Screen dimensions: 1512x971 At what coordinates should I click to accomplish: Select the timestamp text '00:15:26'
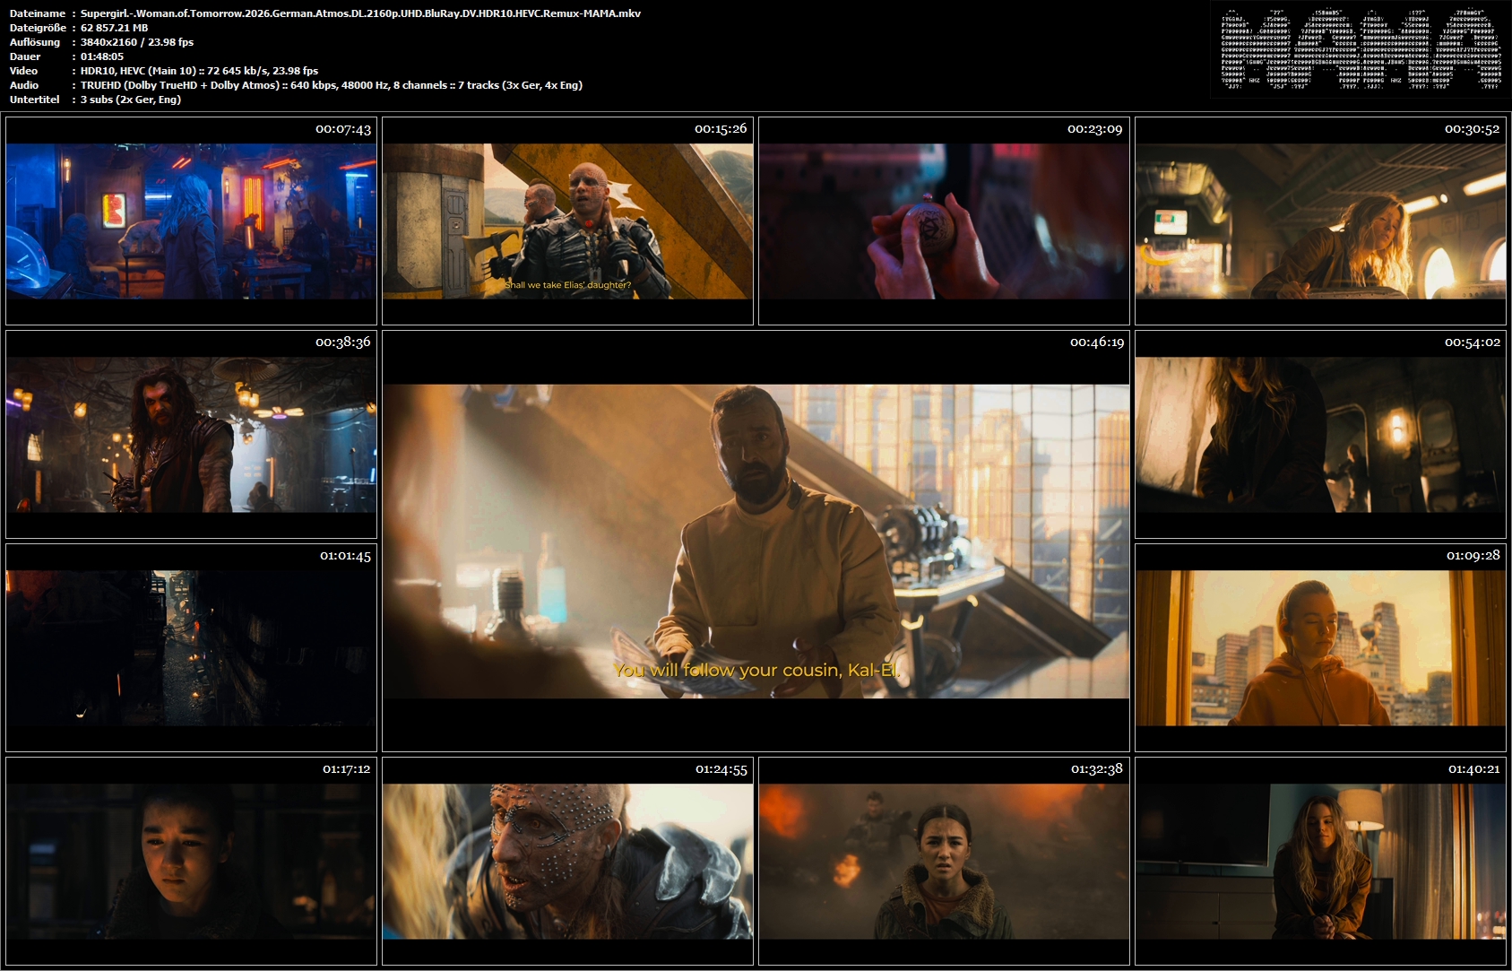(x=721, y=129)
